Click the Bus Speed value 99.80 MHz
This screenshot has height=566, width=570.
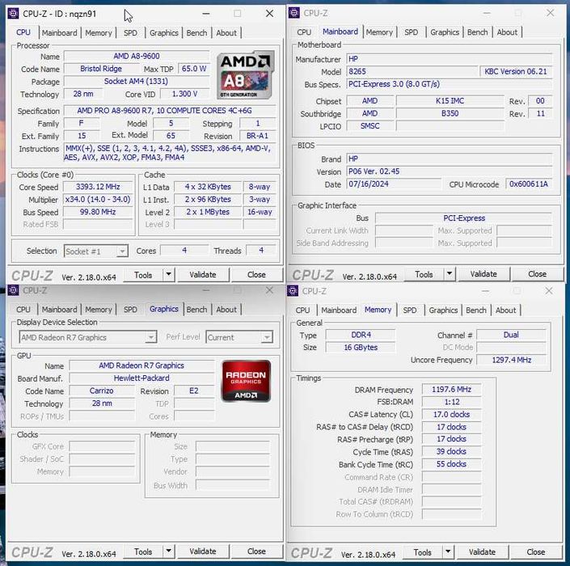coord(98,212)
